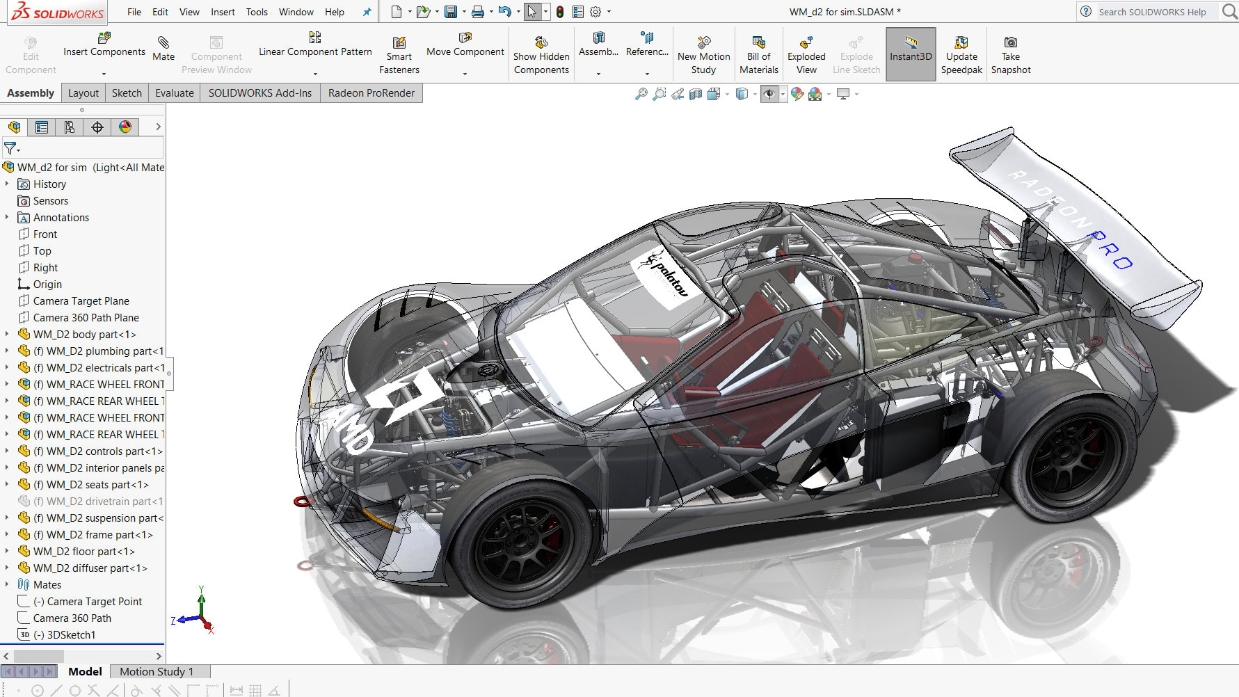Expand the Mates folder in tree
Screen dimensions: 1239x697
[7, 584]
